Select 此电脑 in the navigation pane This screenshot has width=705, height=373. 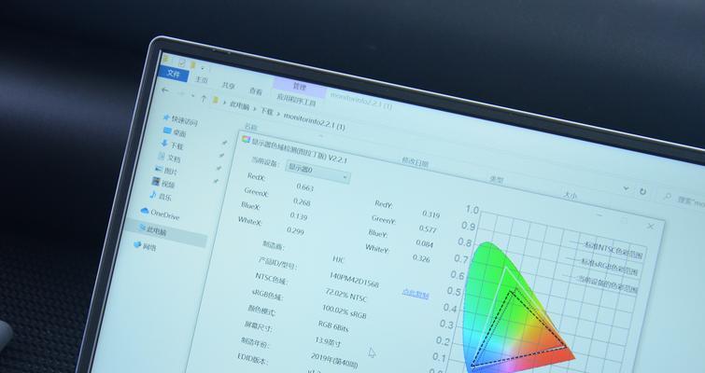(x=152, y=230)
